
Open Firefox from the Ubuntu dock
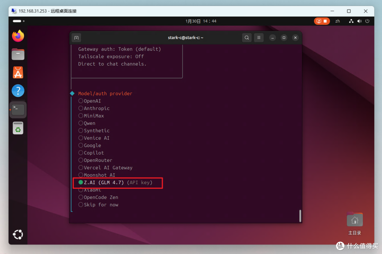coord(18,36)
